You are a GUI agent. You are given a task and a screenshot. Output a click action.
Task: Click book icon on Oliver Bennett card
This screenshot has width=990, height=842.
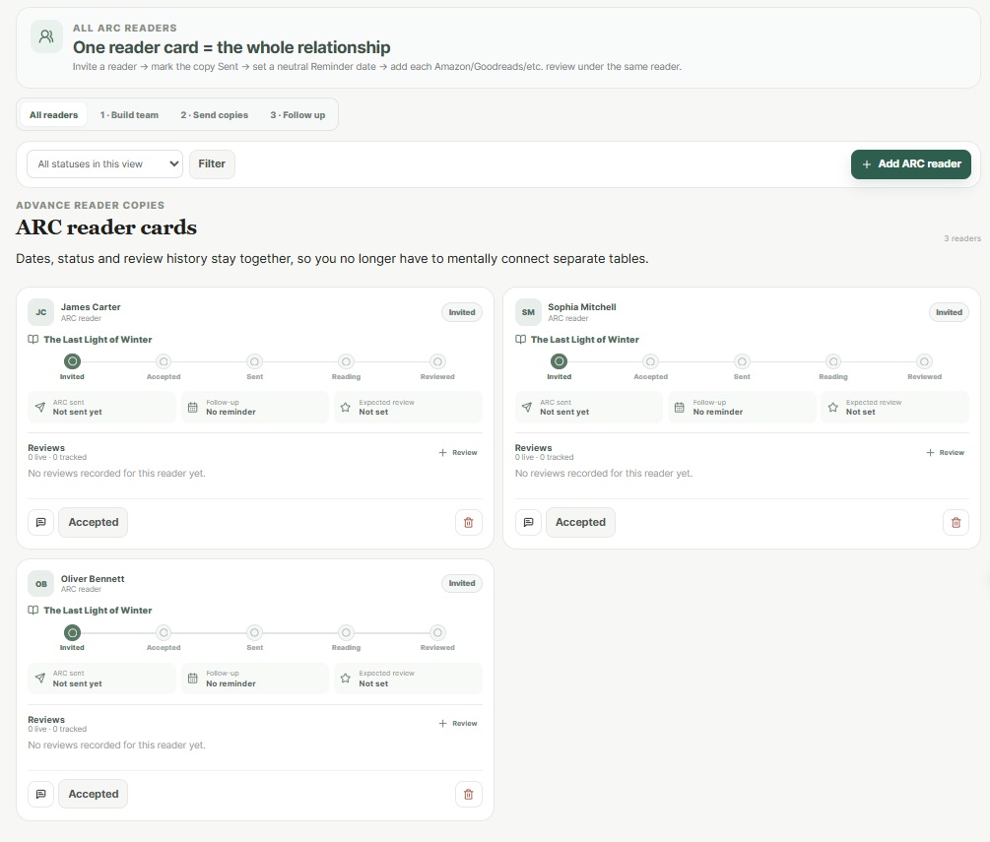pos(33,611)
